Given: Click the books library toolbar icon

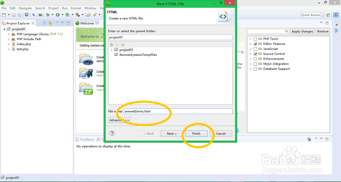Looking at the screenshot, I should point(40,15).
